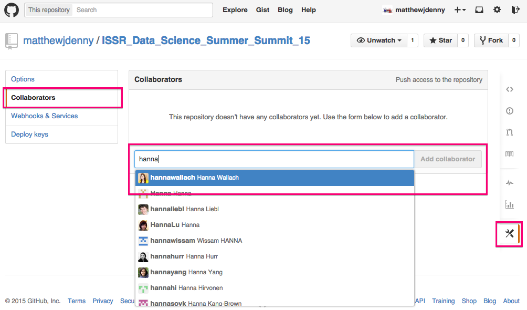Select hannahi Hanna Hirvonen suggestion

point(275,288)
